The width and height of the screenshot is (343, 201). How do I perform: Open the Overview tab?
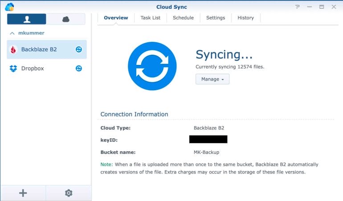coord(116,18)
